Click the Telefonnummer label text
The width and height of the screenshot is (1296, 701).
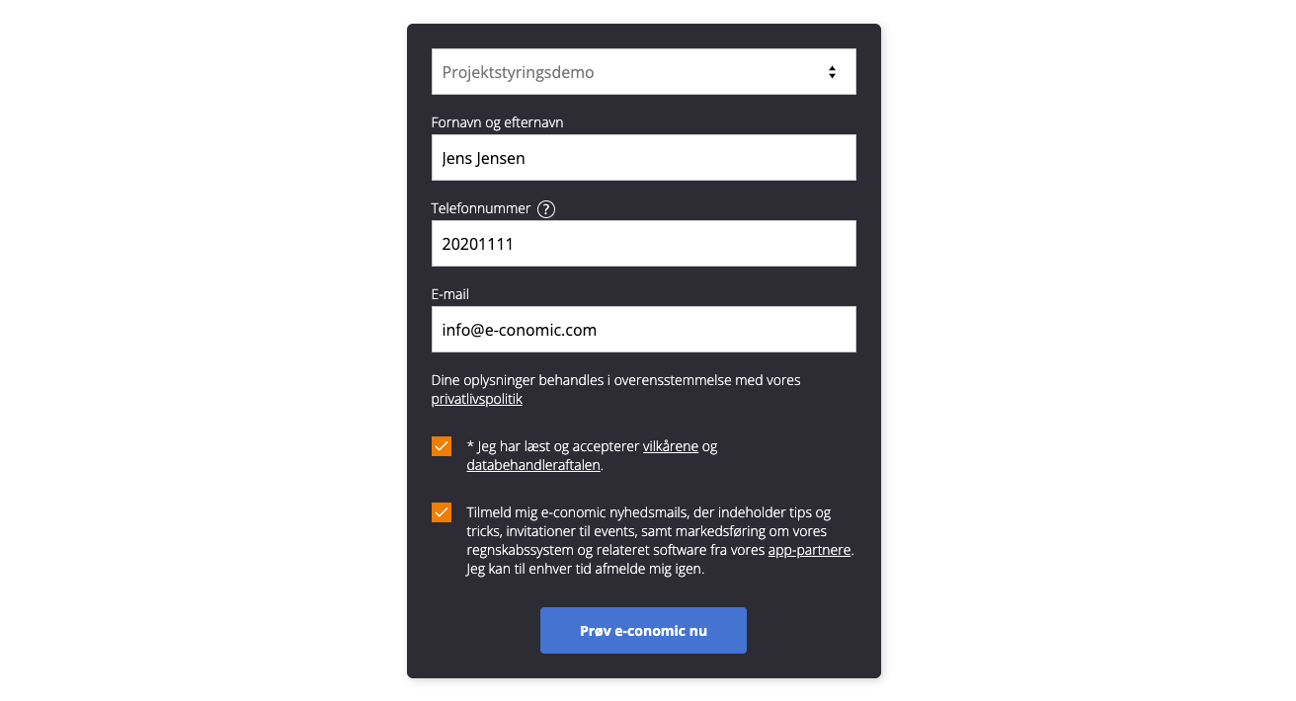[x=481, y=208]
